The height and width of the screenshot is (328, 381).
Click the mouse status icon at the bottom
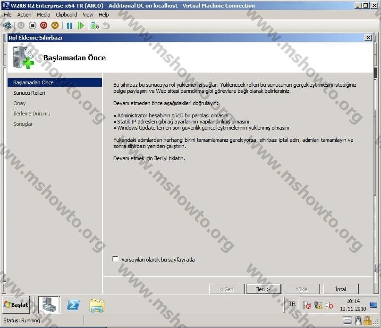pos(358,321)
